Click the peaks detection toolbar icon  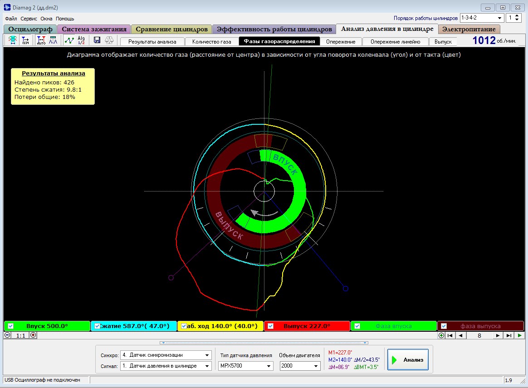53,40
